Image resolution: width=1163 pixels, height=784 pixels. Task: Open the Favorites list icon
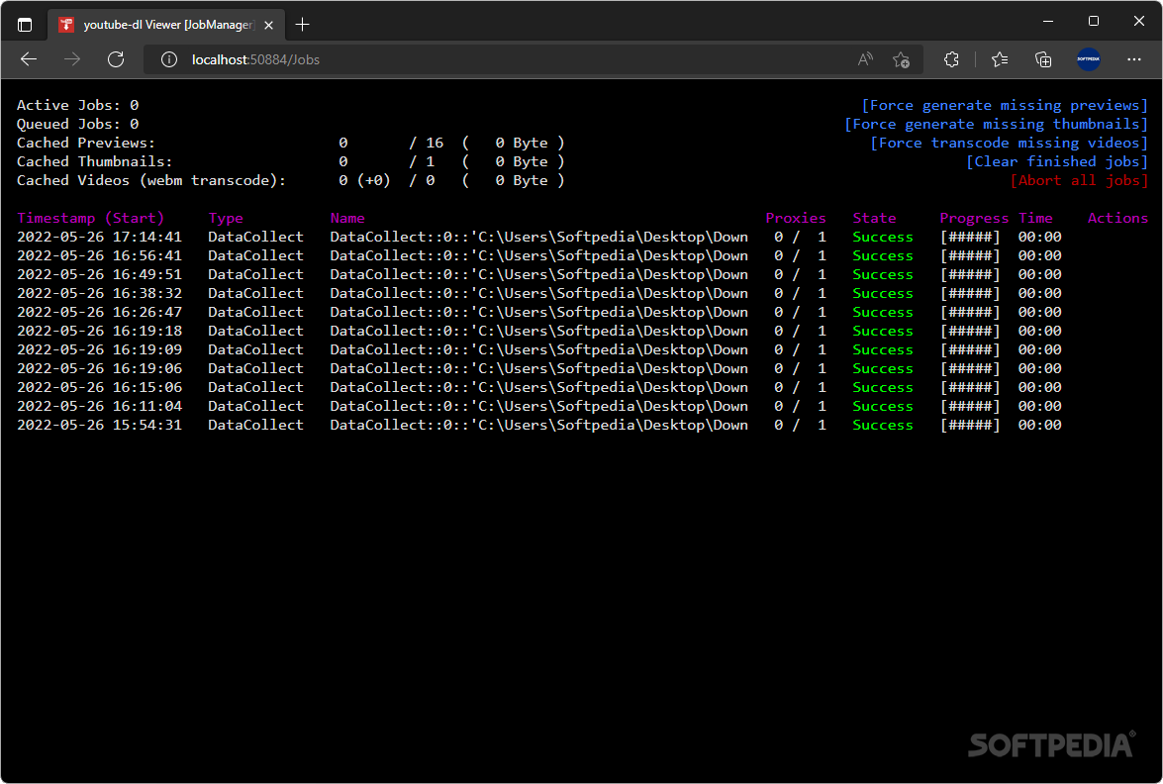click(x=1000, y=59)
